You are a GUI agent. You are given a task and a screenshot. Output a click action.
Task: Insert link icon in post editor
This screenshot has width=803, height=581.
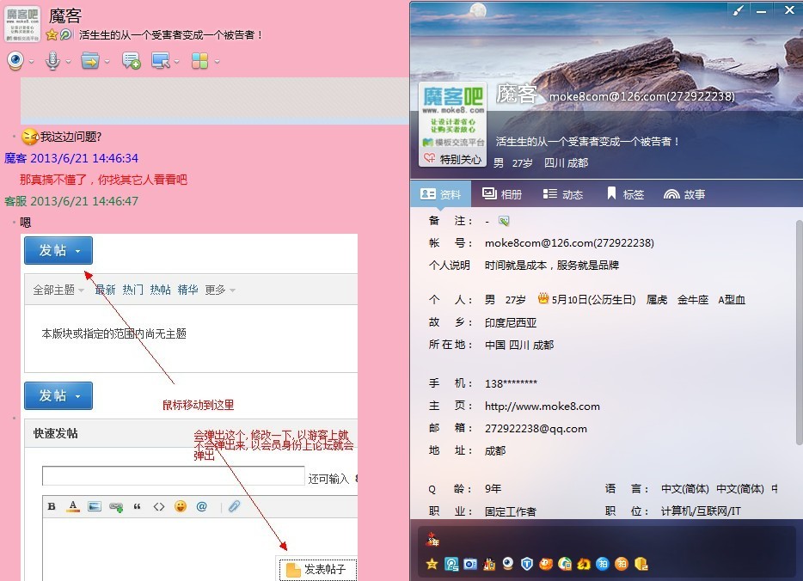pos(116,507)
